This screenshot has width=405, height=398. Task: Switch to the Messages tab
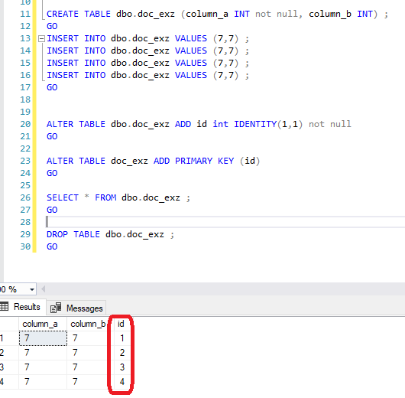(76, 308)
